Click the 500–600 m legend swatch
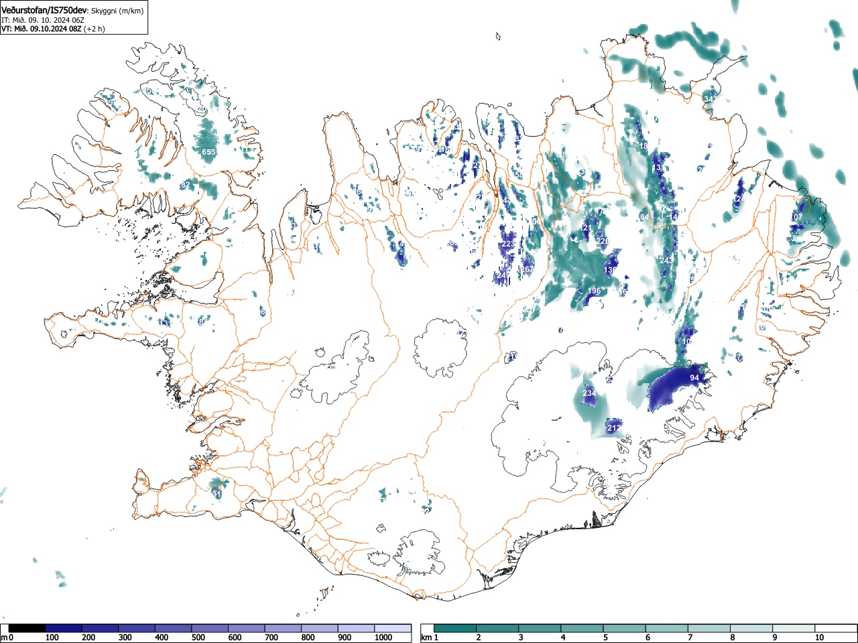Image resolution: width=858 pixels, height=643 pixels. point(210,628)
